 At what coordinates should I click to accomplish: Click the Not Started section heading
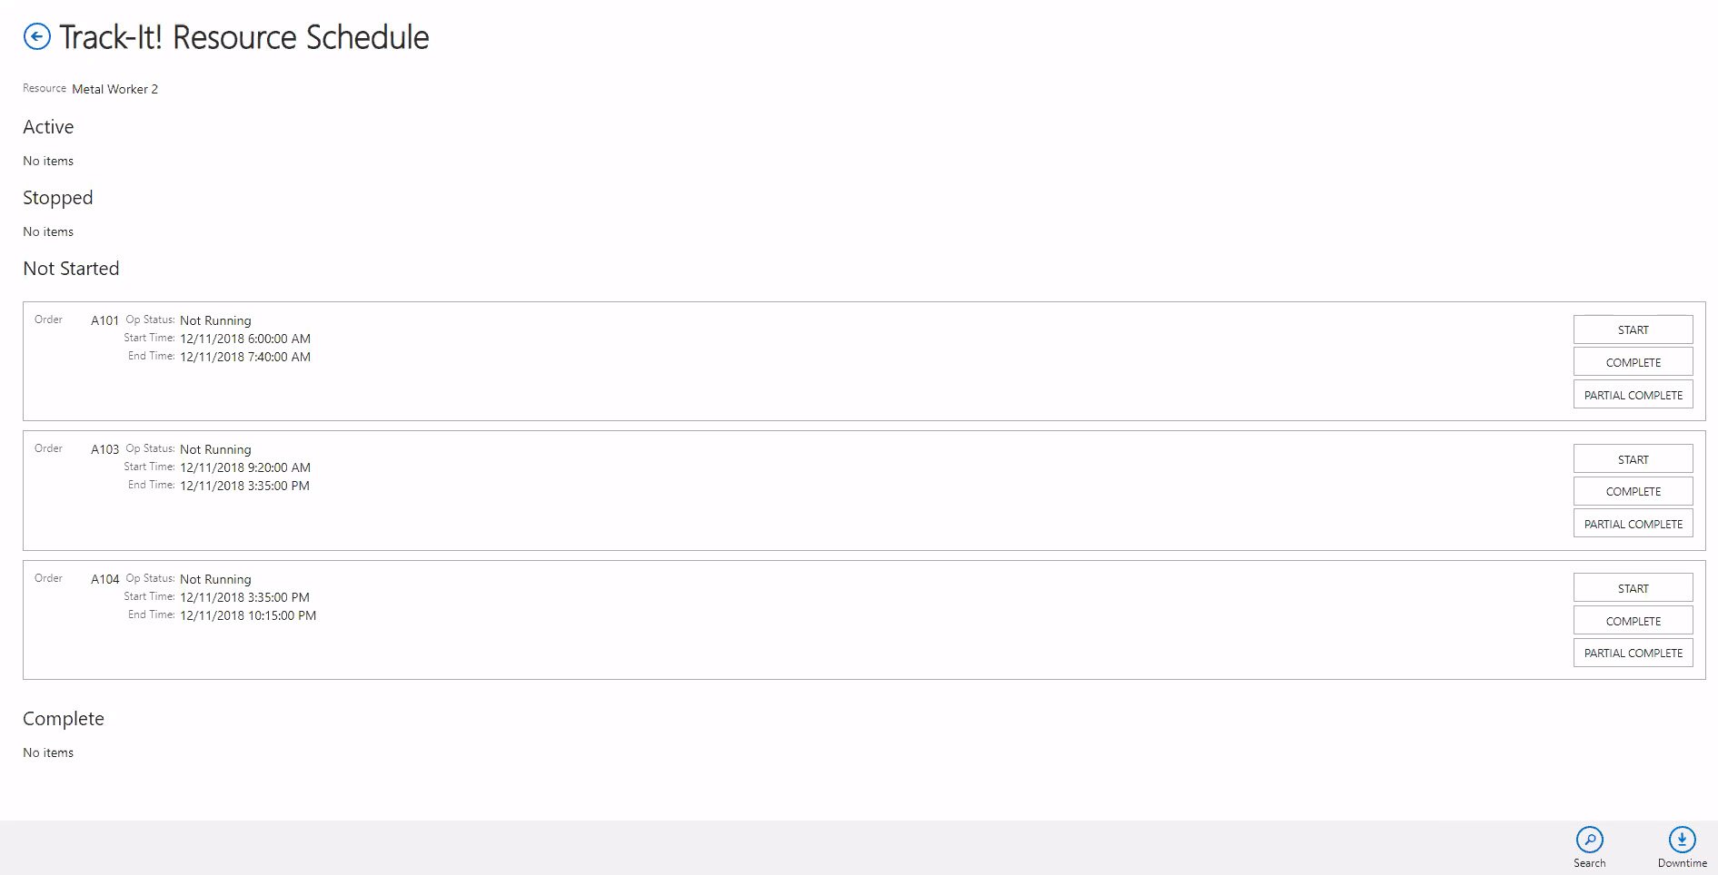71,269
